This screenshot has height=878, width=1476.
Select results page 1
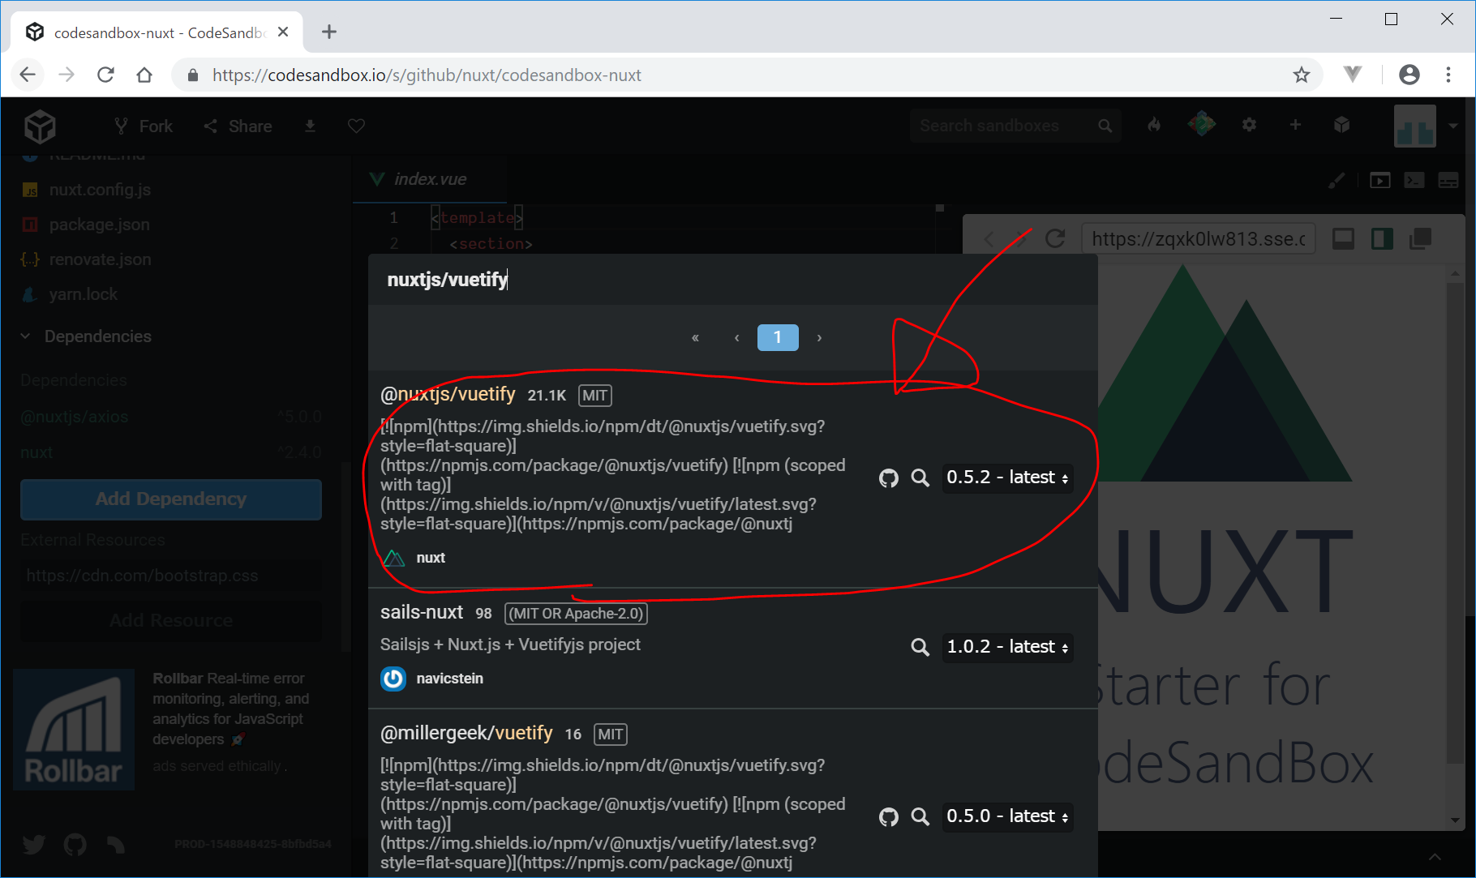[778, 337]
